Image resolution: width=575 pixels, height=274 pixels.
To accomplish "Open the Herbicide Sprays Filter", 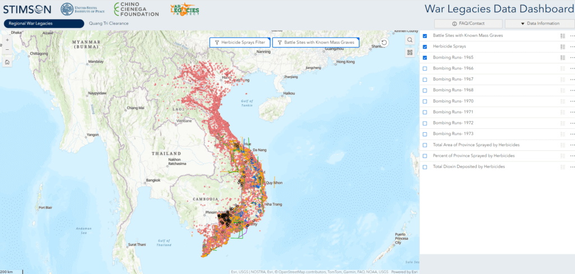I will (x=240, y=43).
